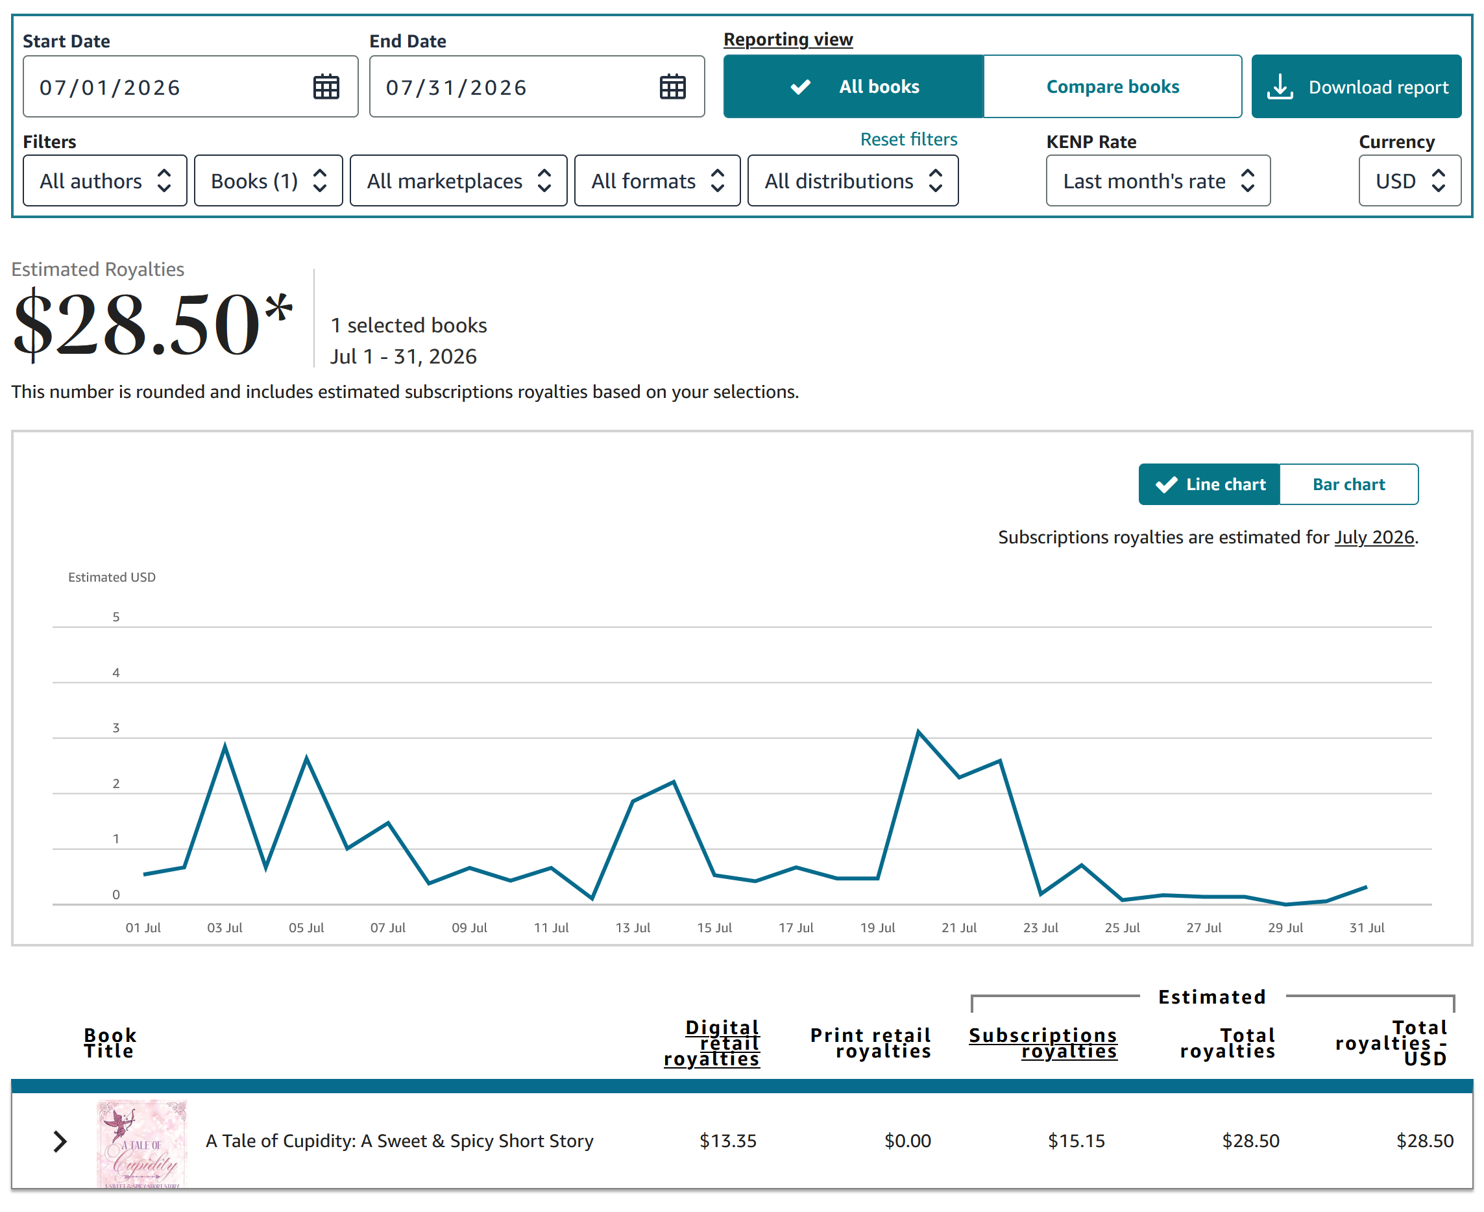Click the checkmark icon on All books

point(800,86)
